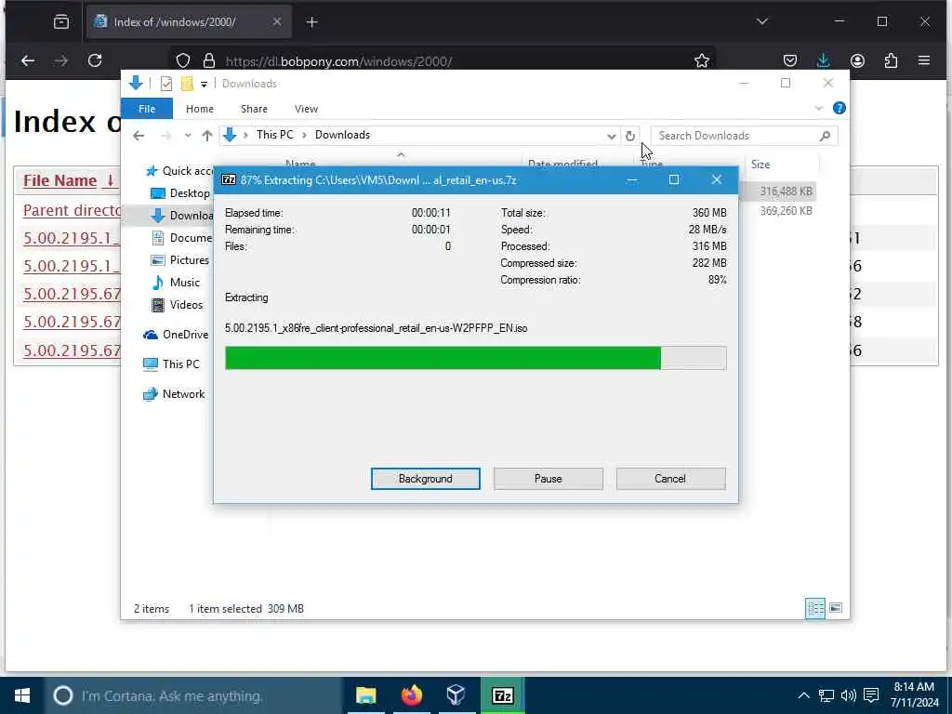Go back in Firefox
Image resolution: width=952 pixels, height=714 pixels.
pyautogui.click(x=28, y=60)
